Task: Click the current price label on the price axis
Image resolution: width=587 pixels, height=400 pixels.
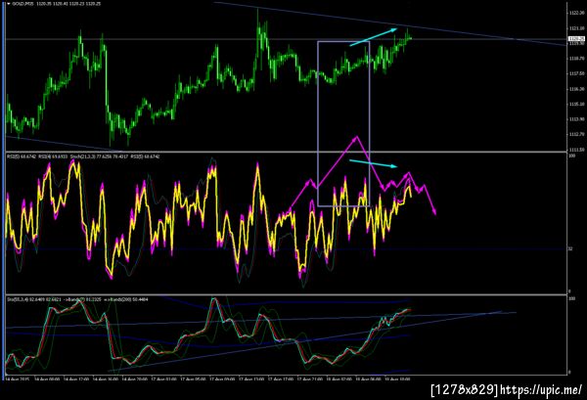Action: (576, 39)
